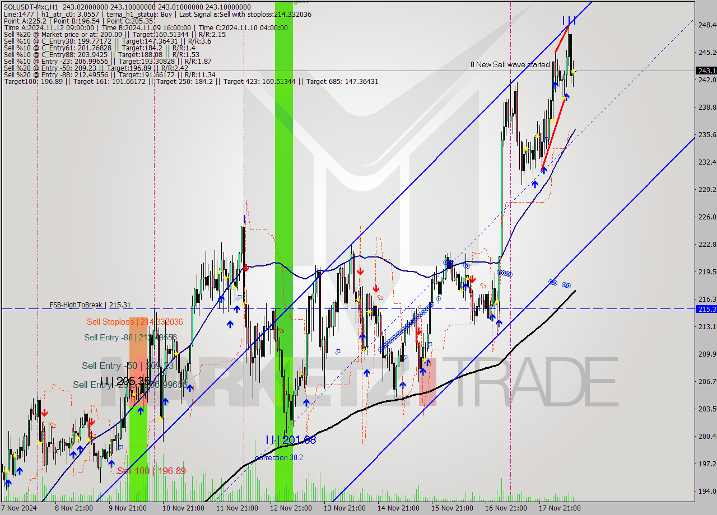
Task: Select the 'Sell Entry -88' chart label
Action: click(x=131, y=338)
